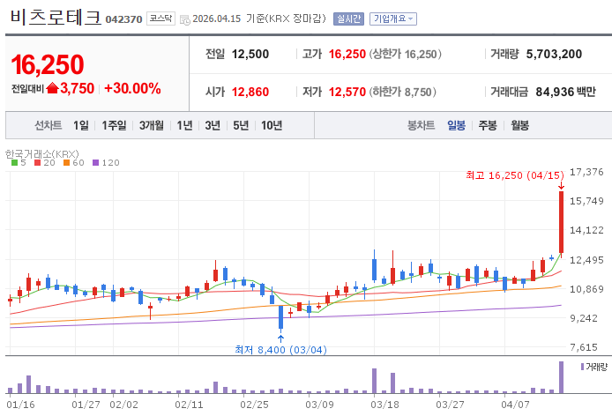Image resolution: width=612 pixels, height=416 pixels.
Task: Select the 1년 line chart tab
Action: tap(184, 125)
